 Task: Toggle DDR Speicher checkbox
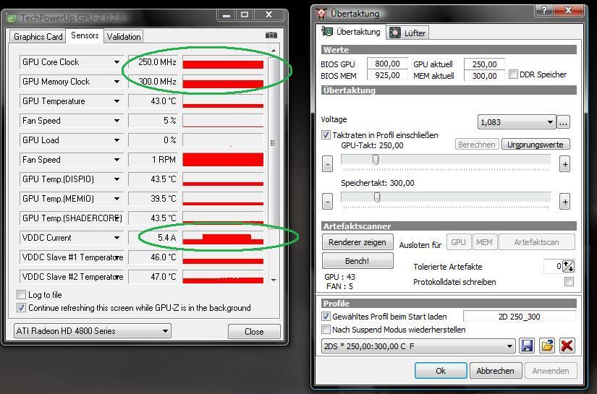[x=513, y=74]
